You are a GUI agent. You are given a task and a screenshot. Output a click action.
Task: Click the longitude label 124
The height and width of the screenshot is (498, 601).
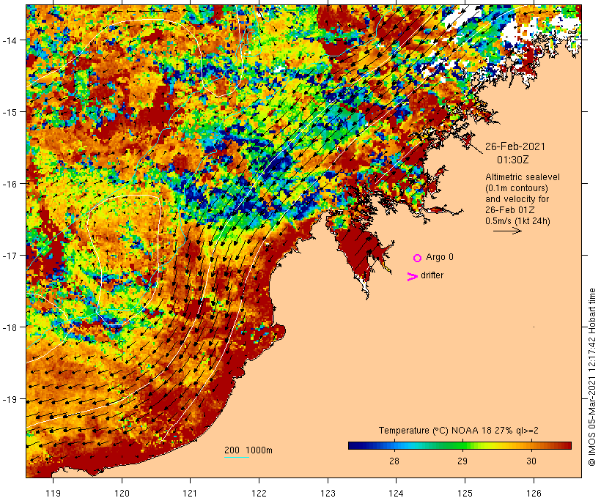[x=397, y=494]
